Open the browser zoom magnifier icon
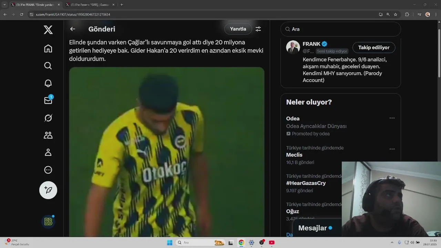This screenshot has height=248, width=441. 388,14
